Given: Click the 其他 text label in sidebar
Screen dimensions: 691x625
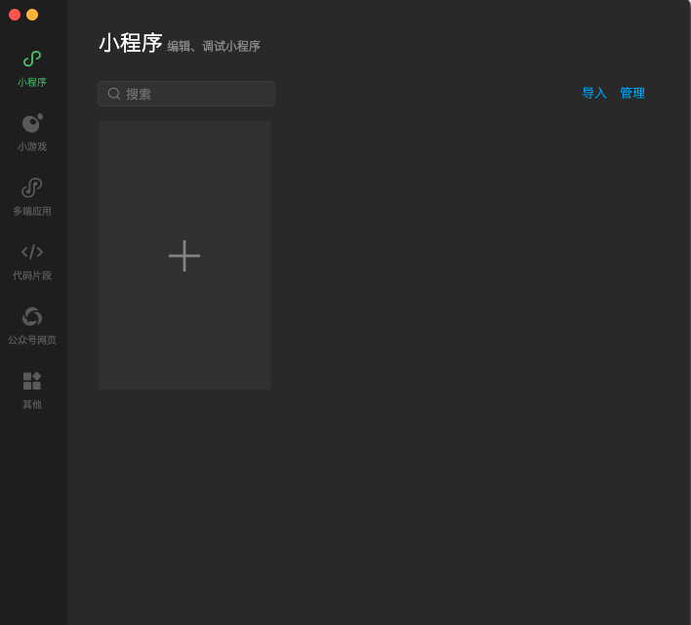Looking at the screenshot, I should pyautogui.click(x=32, y=404).
